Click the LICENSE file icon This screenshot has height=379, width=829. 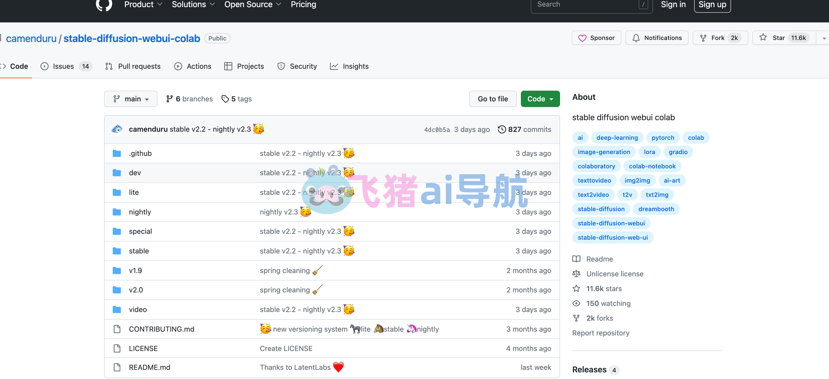(117, 348)
